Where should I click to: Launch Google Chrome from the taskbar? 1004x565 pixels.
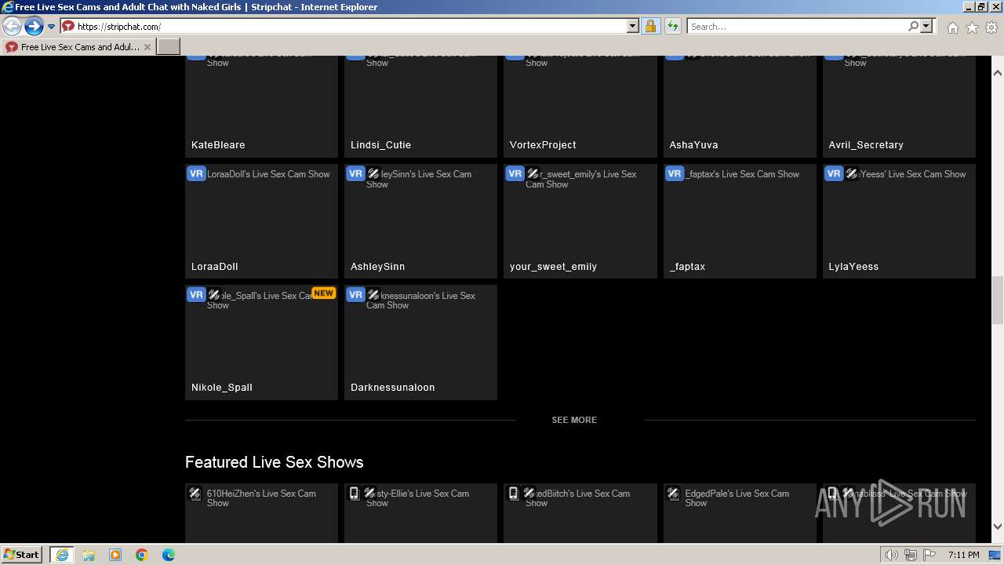(142, 555)
